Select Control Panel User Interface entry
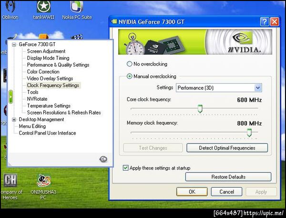This screenshot has width=286, height=218. (47, 133)
